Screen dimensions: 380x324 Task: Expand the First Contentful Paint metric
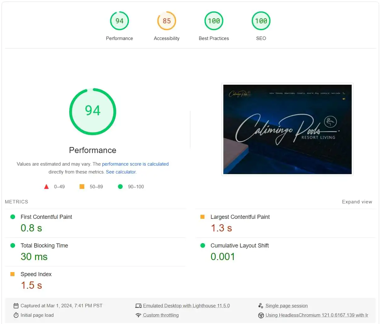46,217
